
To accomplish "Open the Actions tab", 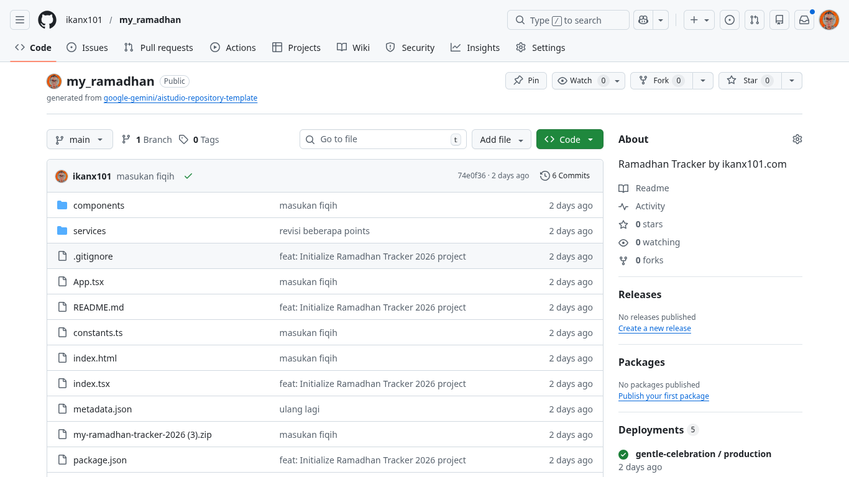I will point(233,48).
